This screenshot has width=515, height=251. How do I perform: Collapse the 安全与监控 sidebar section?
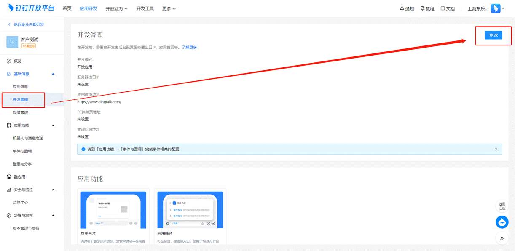[53, 190]
